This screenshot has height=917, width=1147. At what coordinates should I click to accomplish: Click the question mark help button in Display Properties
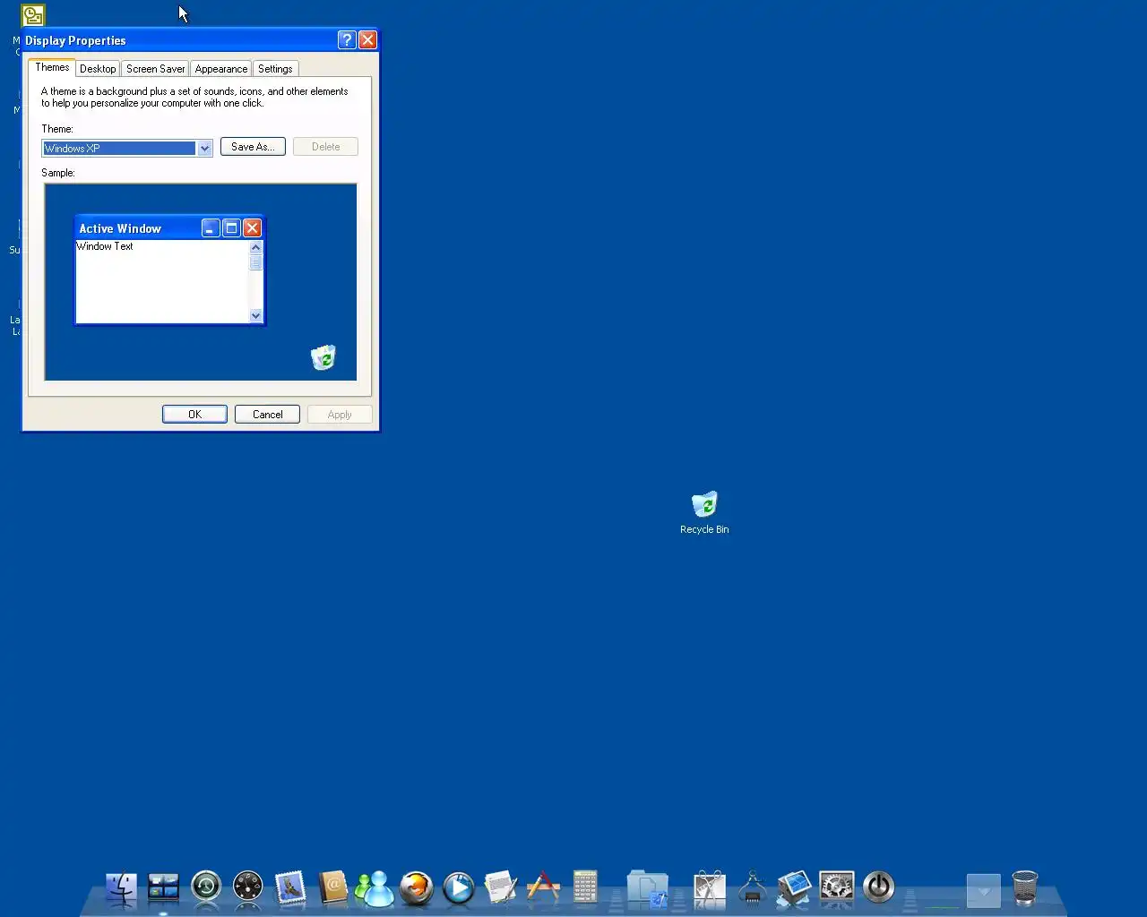347,39
